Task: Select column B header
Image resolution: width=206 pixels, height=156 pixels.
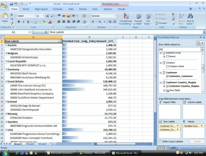Action: 89,37
